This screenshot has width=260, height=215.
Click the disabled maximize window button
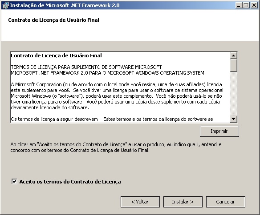pos(246,5)
